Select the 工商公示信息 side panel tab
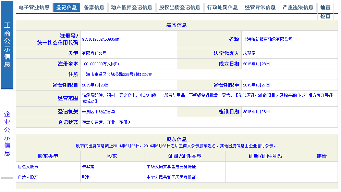Screen dimensions: 341x192 7,45
